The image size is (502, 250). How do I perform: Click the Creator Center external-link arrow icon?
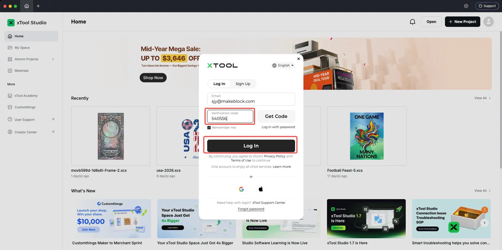53,132
